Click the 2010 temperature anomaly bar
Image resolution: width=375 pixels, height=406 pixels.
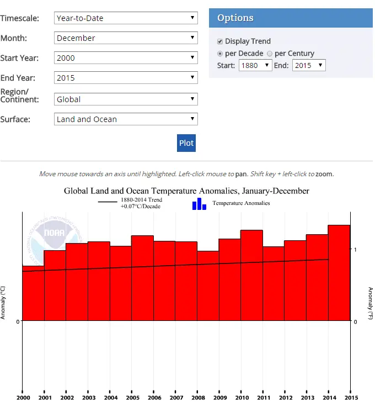point(251,276)
